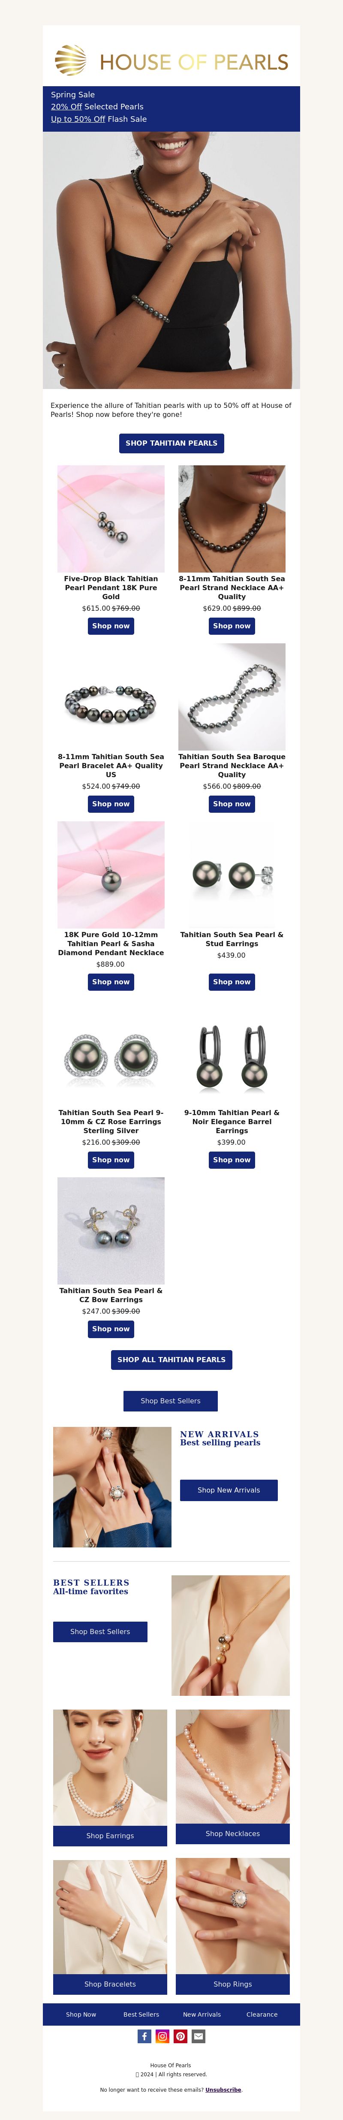Open the Instagram social icon
Image resolution: width=343 pixels, height=2120 pixels.
pos(162,2036)
